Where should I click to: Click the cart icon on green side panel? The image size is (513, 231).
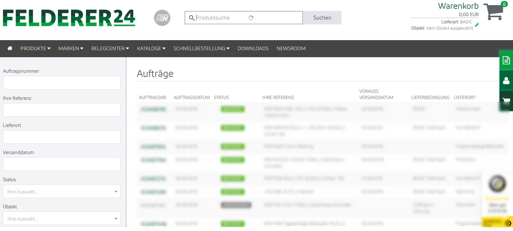[506, 101]
